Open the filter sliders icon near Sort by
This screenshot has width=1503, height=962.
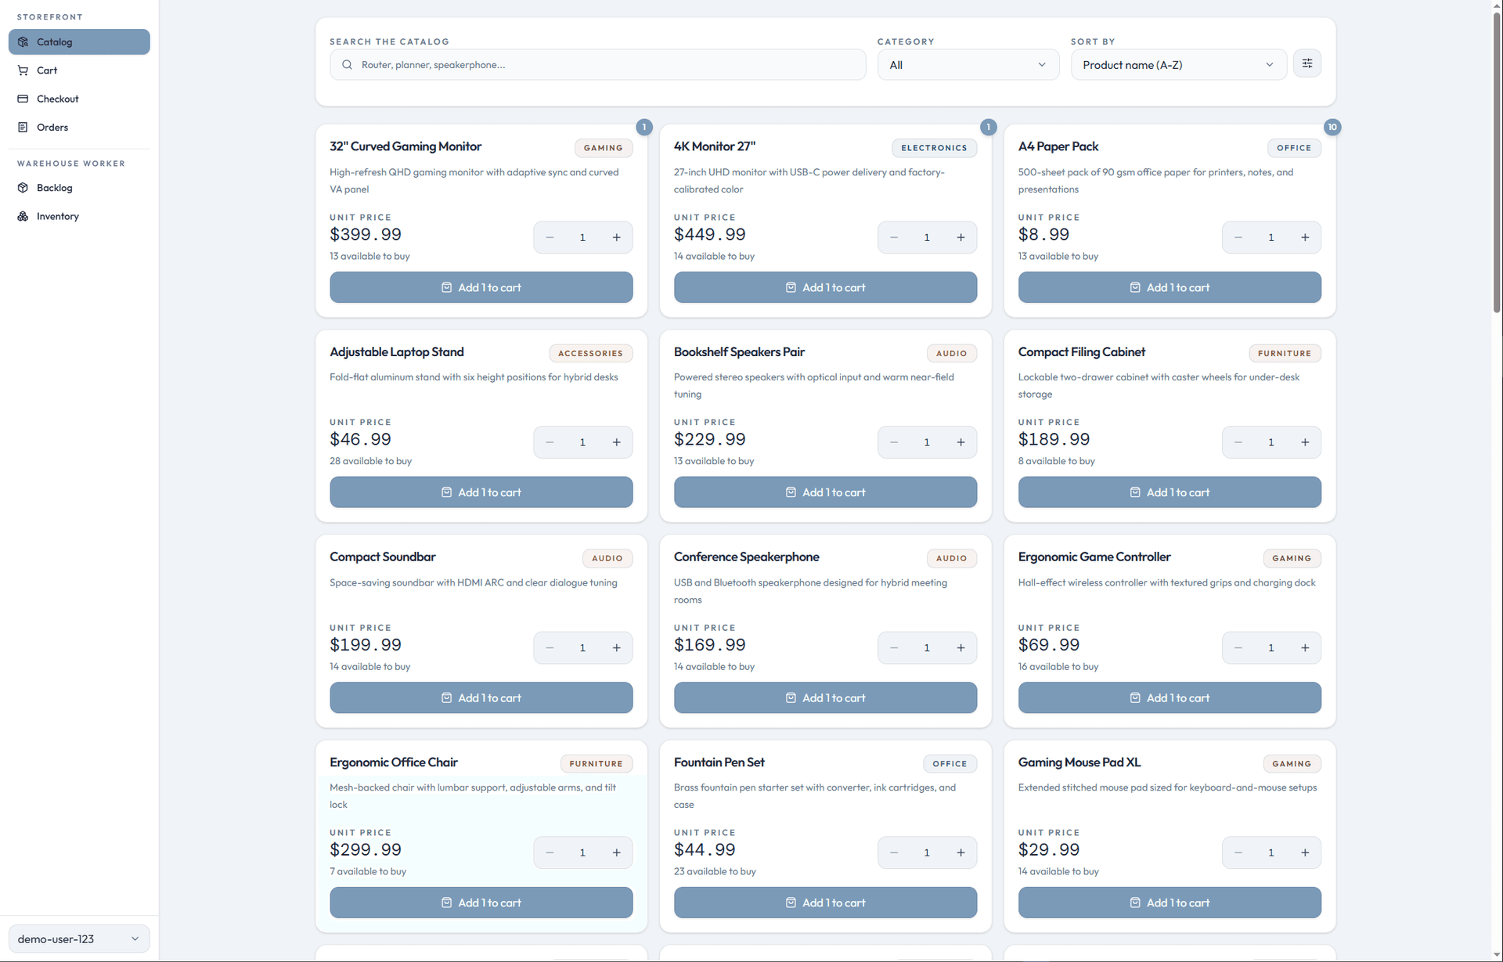click(1307, 63)
